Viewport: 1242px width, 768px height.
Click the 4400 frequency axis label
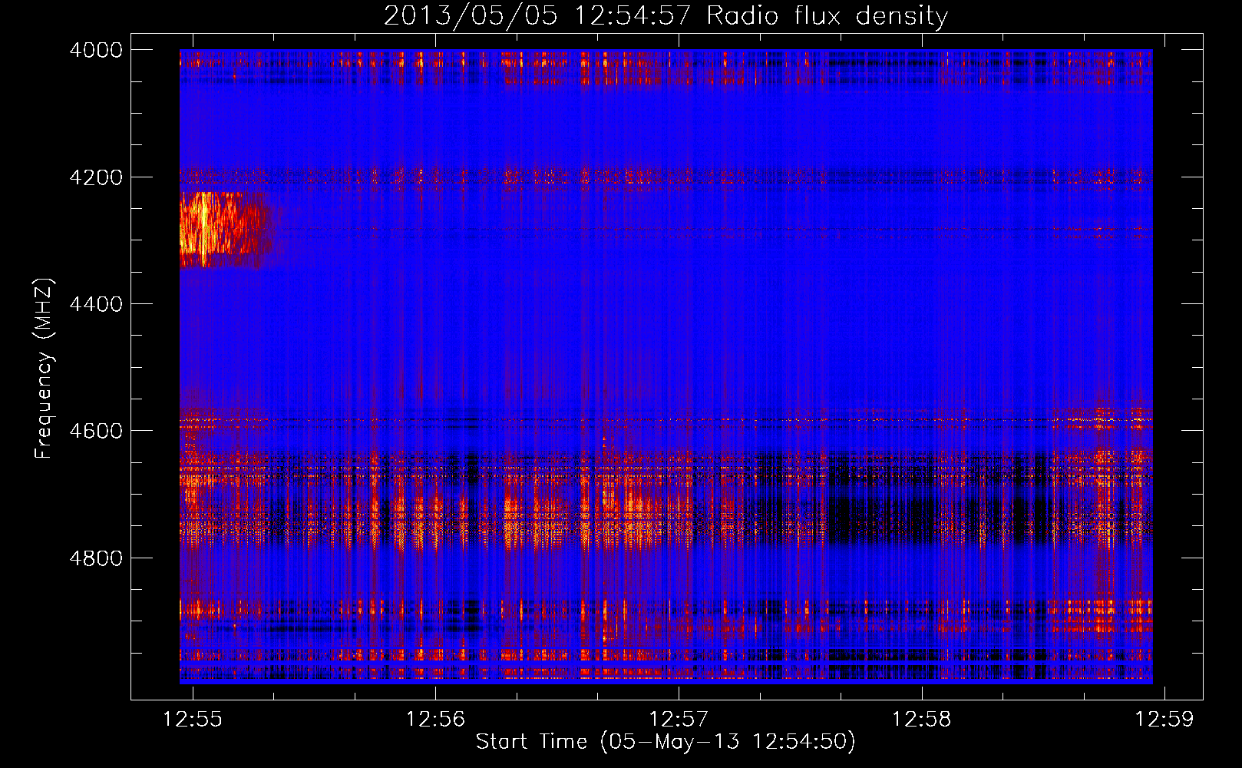pos(96,304)
